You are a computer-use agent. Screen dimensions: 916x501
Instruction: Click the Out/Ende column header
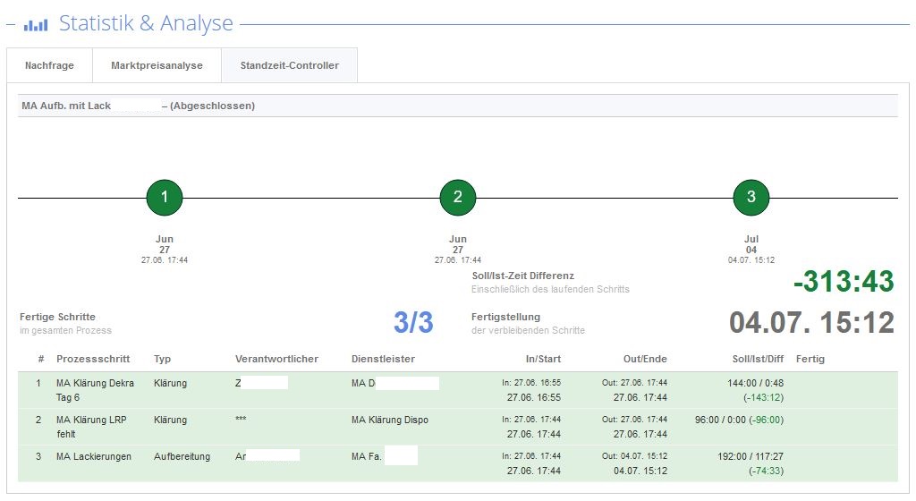[x=645, y=359]
